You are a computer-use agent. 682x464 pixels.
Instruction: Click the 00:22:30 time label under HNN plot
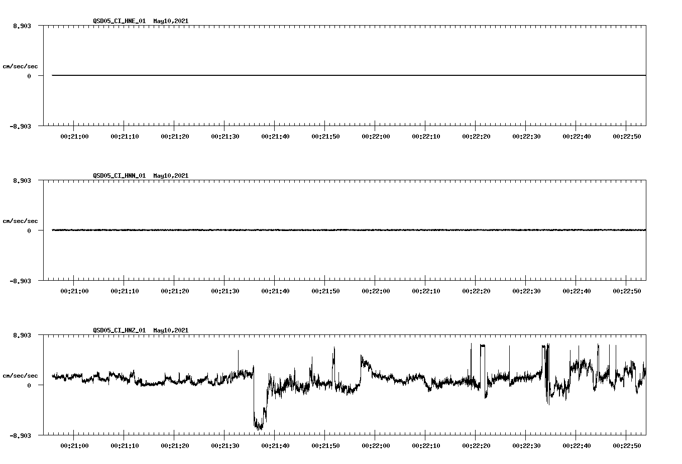pyautogui.click(x=526, y=291)
